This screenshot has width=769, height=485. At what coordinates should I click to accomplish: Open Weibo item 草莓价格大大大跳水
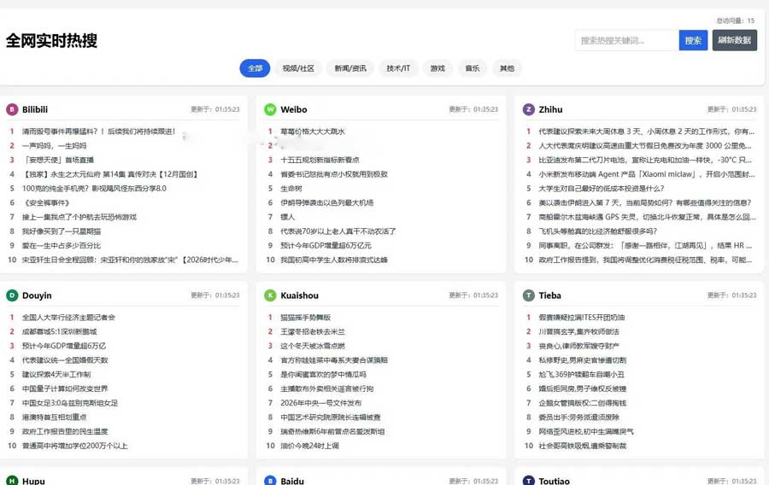313,131
